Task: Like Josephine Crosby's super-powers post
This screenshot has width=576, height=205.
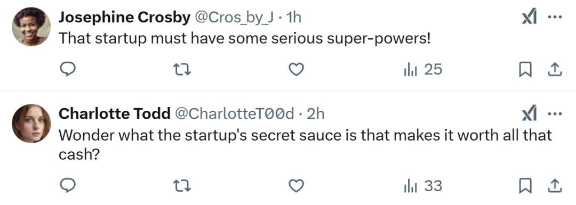Action: [x=296, y=69]
